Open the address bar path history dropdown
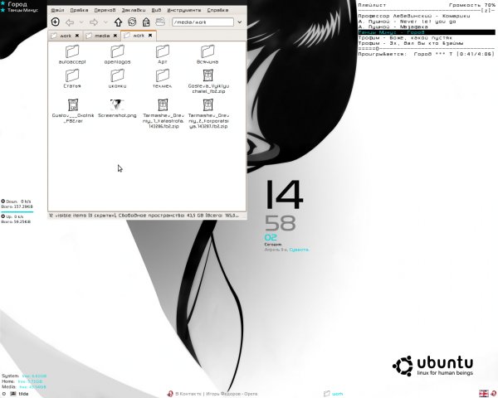Viewport: 498px width, 398px height. click(x=238, y=22)
